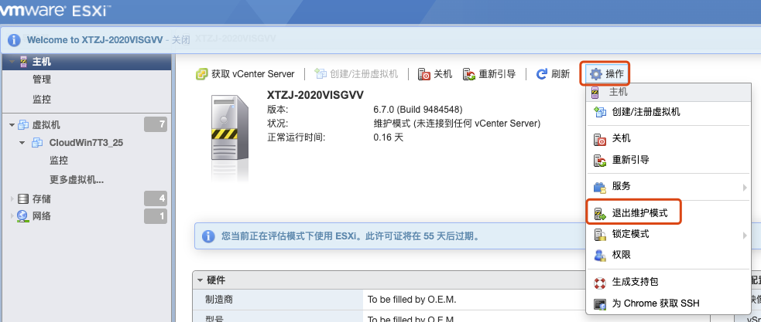Click the CloudWin7T3_25 VM icon

point(37,143)
